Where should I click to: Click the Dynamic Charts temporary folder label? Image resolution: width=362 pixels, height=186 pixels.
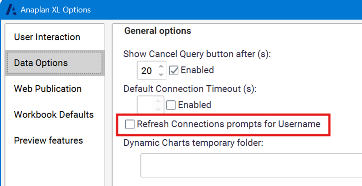[x=193, y=143]
